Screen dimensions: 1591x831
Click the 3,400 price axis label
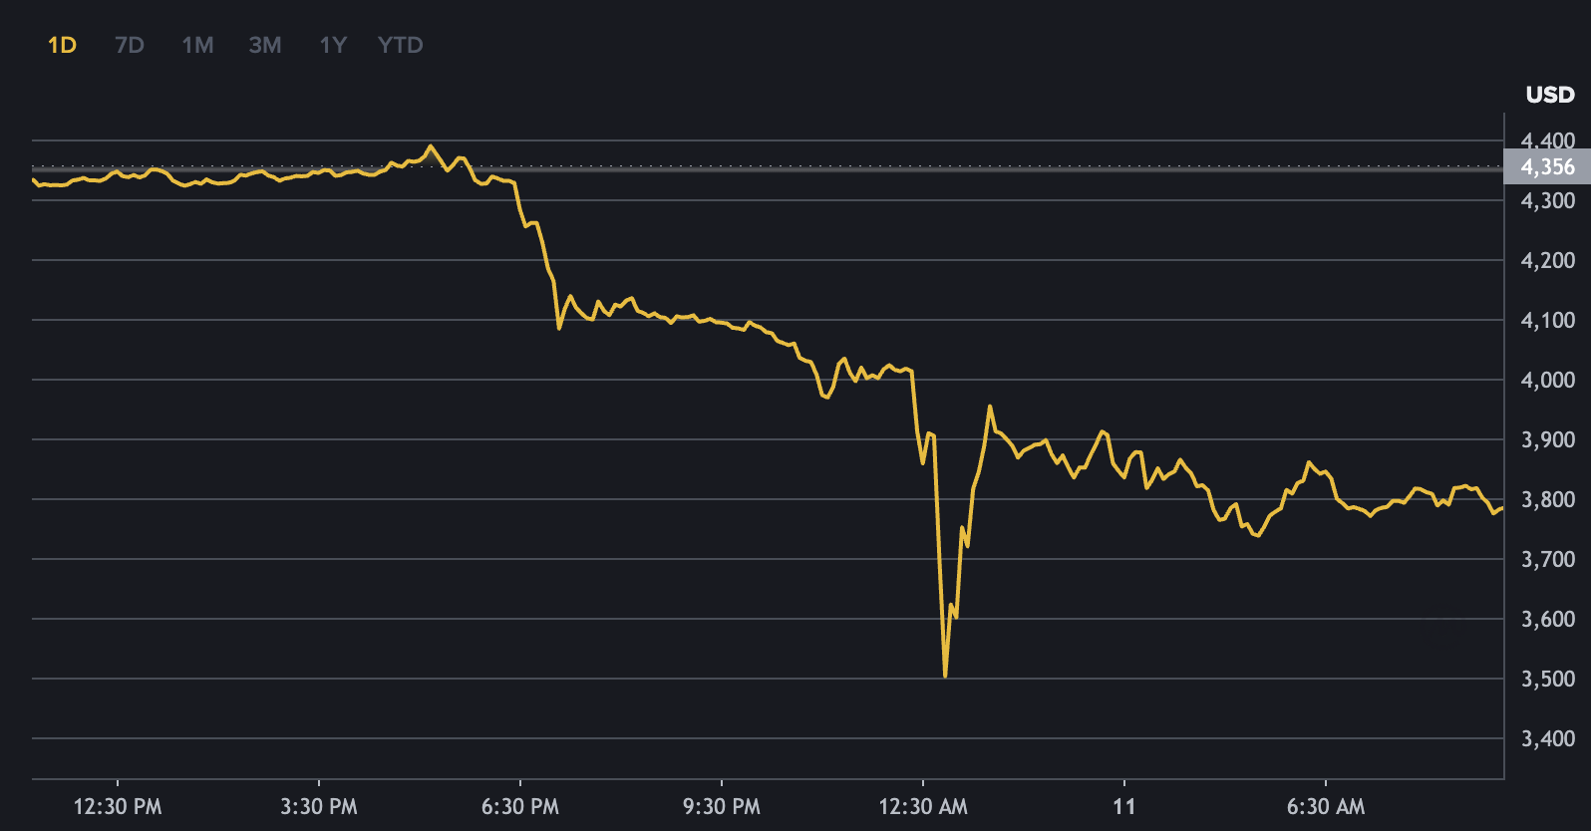click(x=1548, y=738)
